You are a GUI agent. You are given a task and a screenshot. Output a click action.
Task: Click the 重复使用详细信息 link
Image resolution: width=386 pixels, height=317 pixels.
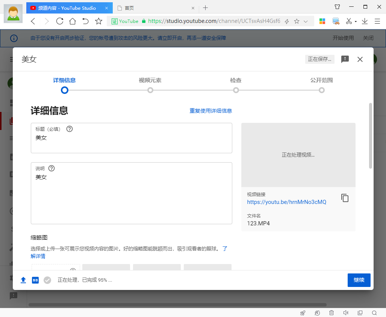(211, 111)
